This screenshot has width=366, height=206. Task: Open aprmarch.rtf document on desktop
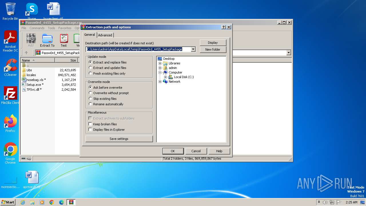32,180
